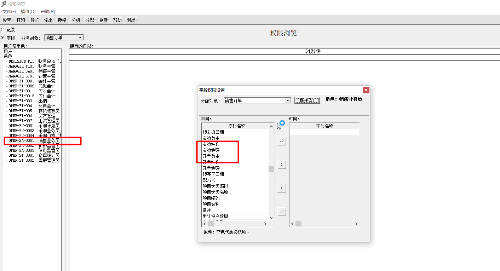
Task: Select 项目编码 in the 禁用 list
Action: [x=235, y=198]
